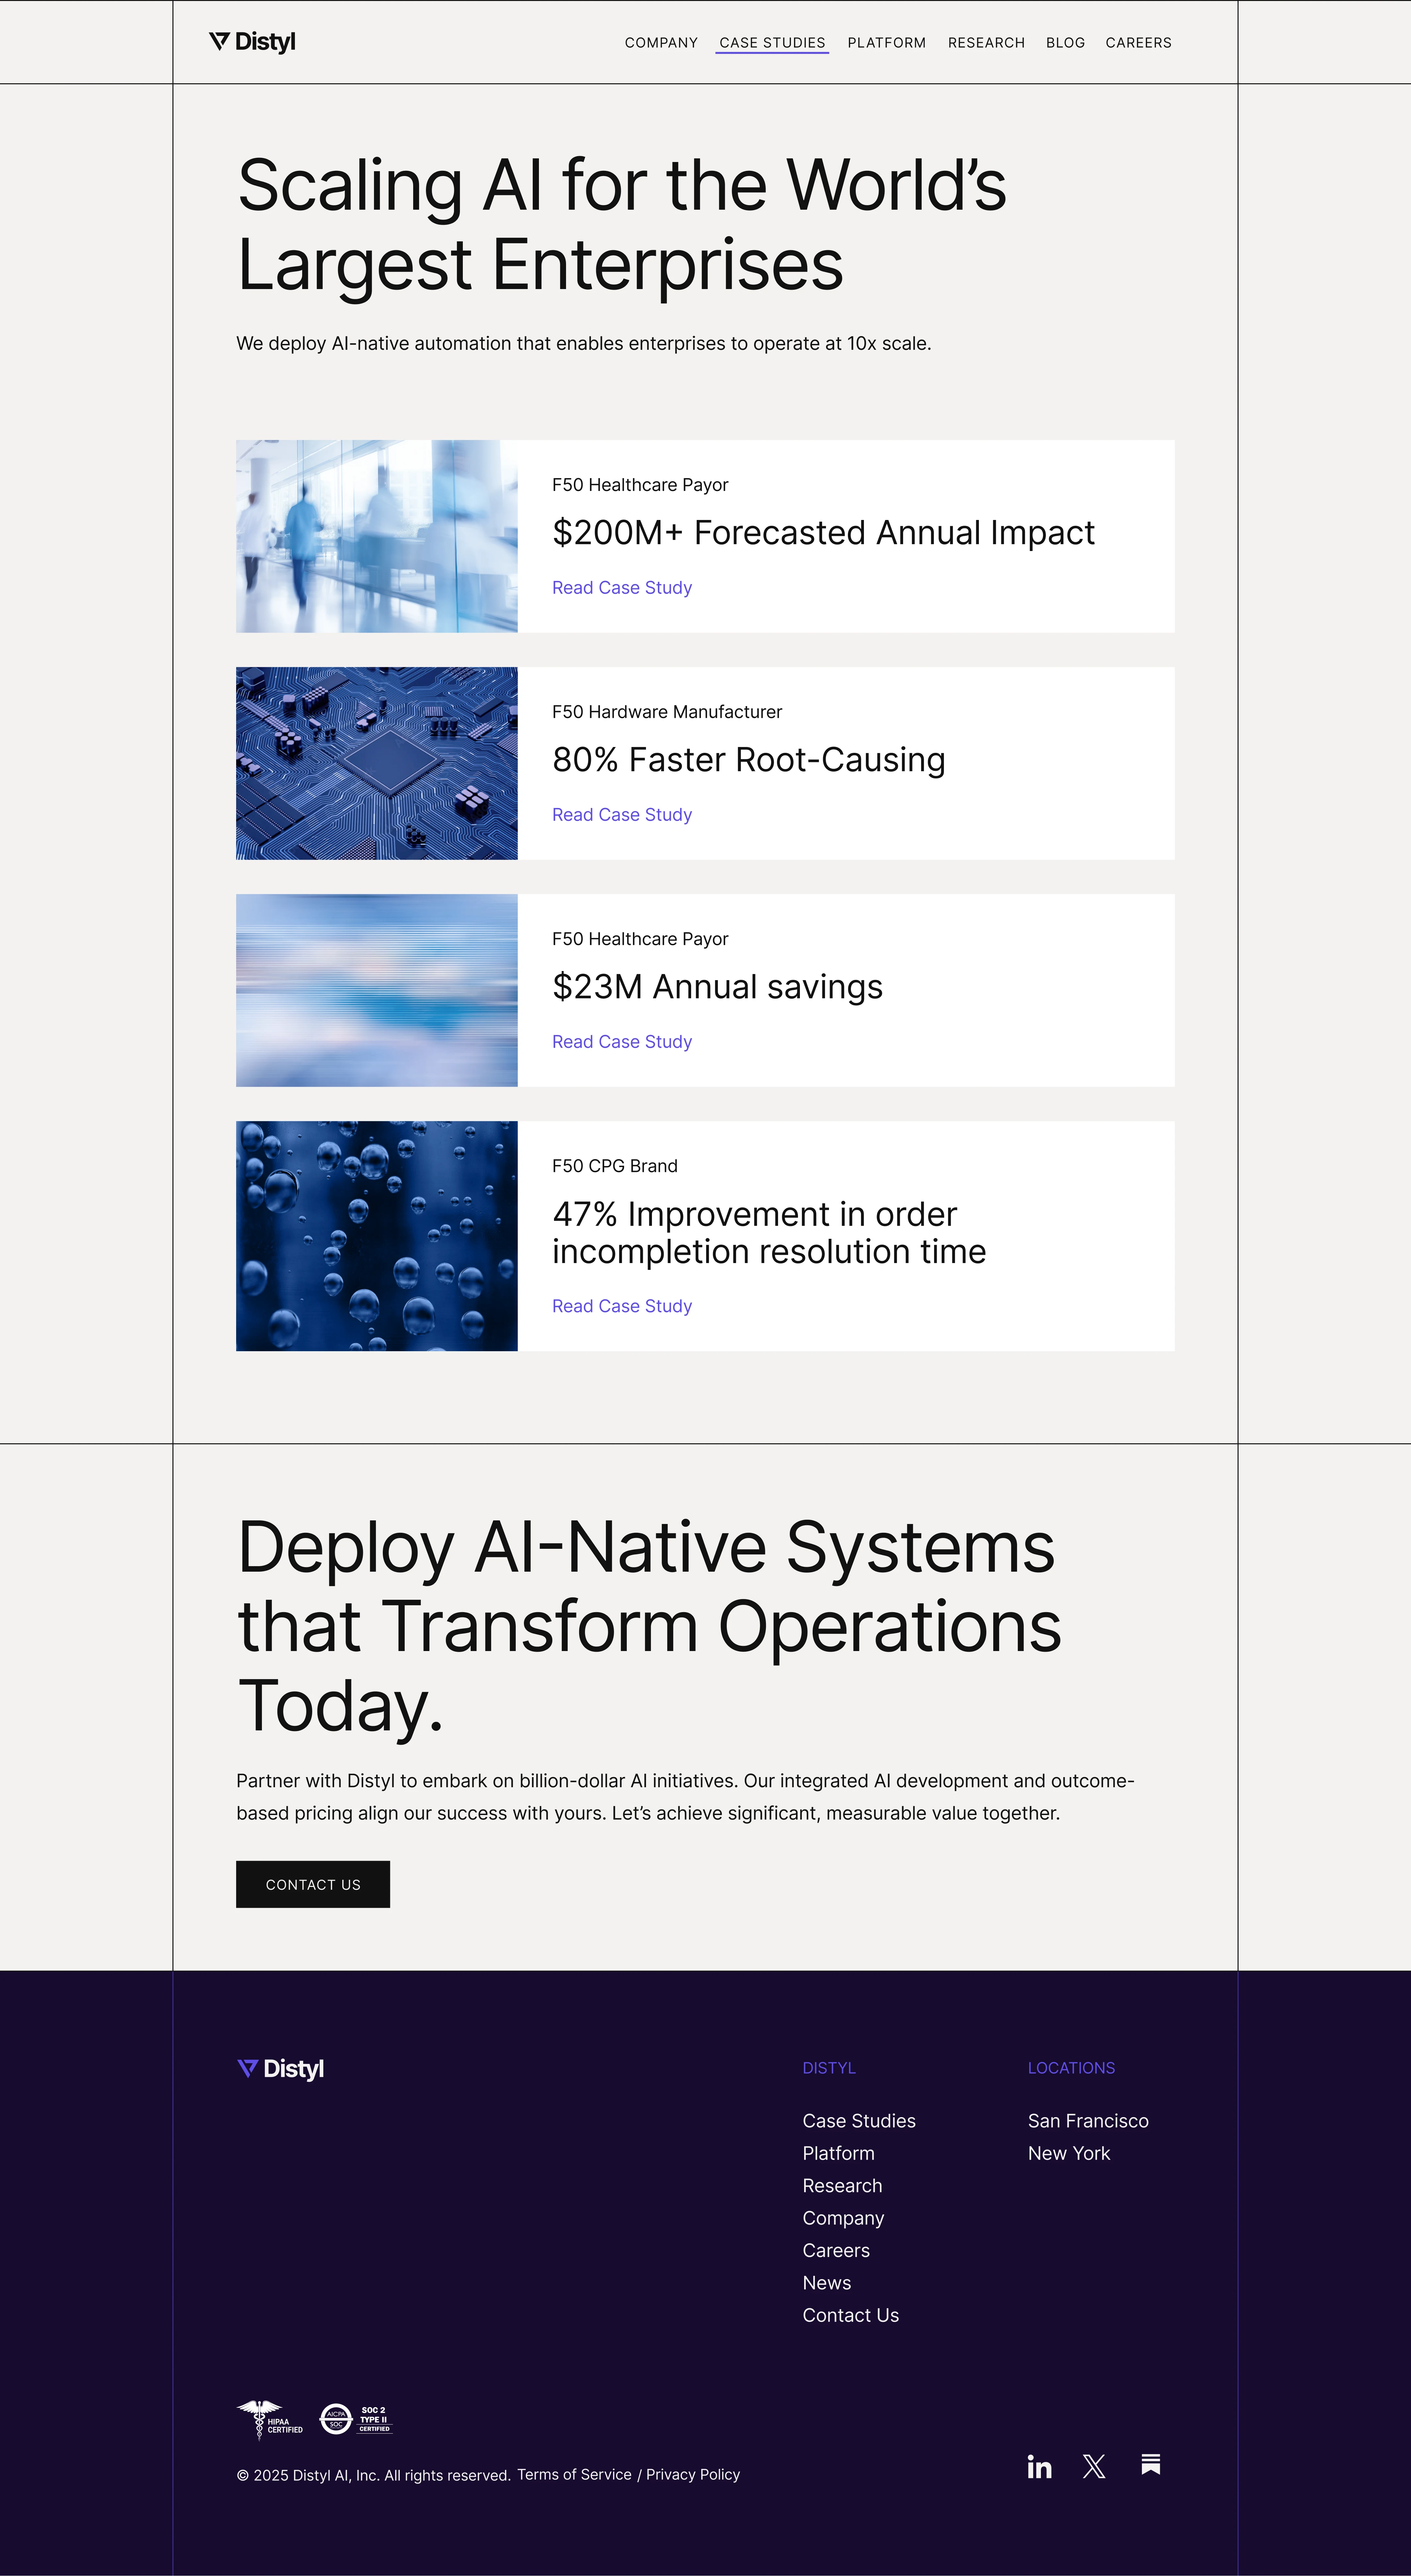The height and width of the screenshot is (2576, 1411).
Task: Open the X (Twitter) social icon
Action: (1094, 2467)
